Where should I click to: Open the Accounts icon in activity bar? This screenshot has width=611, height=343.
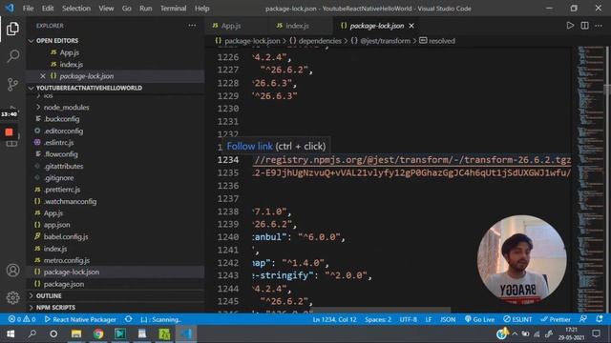click(x=12, y=271)
